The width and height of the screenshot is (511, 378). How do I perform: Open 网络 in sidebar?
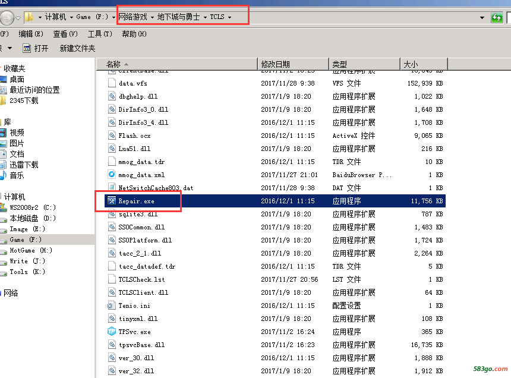[10, 293]
